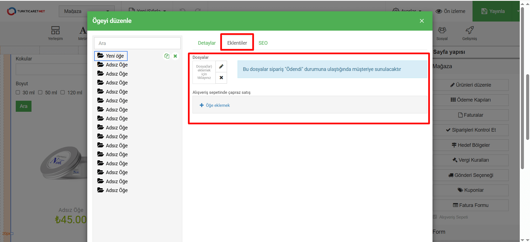Click the file upload placeholder box
Viewport: 530px width, 242px height.
pos(204,72)
